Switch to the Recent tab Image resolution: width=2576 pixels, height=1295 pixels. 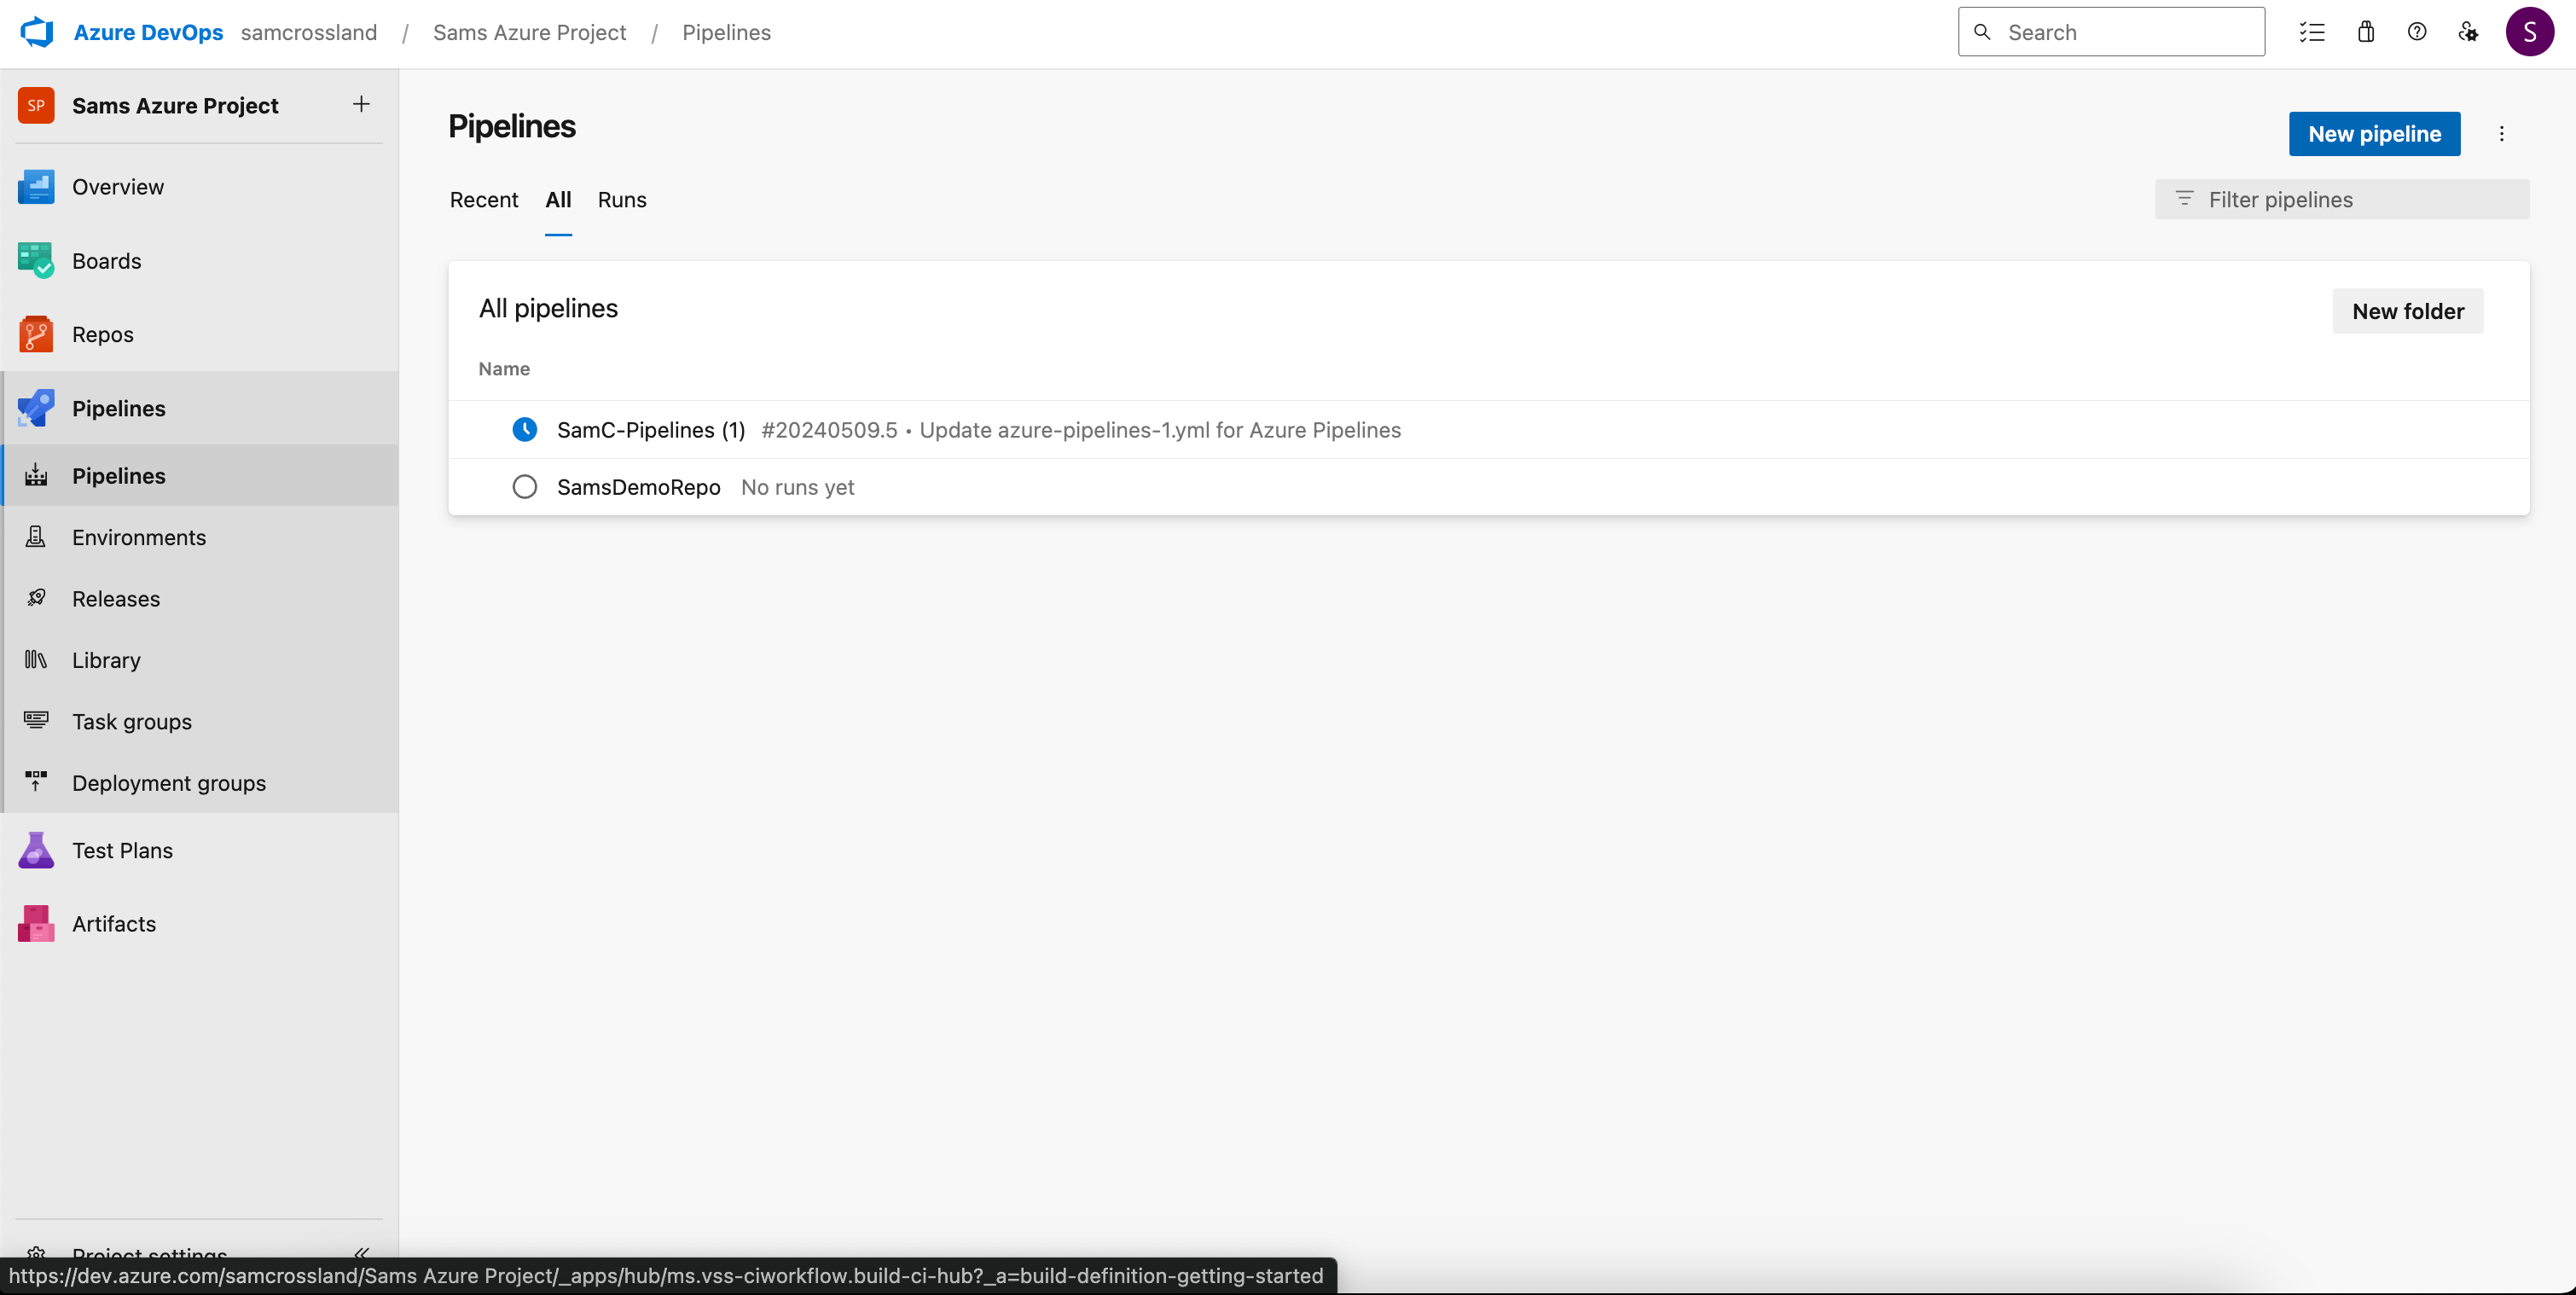tap(484, 199)
